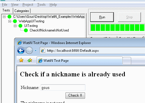Switch to the Tests tab
145x103 pixels.
[x=6, y=10]
